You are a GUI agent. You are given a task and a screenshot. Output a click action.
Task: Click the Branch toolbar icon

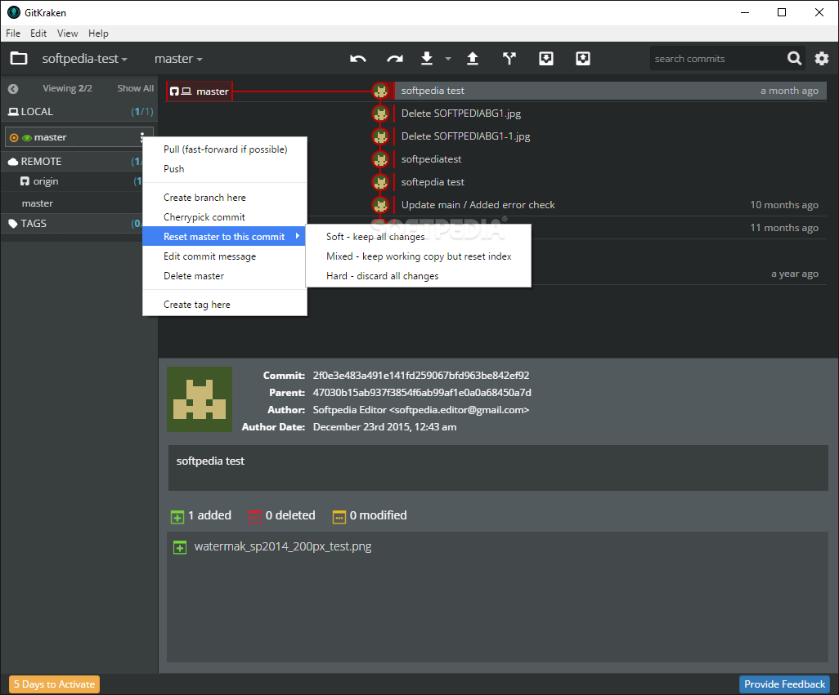click(x=509, y=58)
